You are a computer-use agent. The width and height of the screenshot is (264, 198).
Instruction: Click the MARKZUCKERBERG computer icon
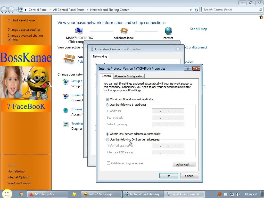pyautogui.click(x=79, y=31)
